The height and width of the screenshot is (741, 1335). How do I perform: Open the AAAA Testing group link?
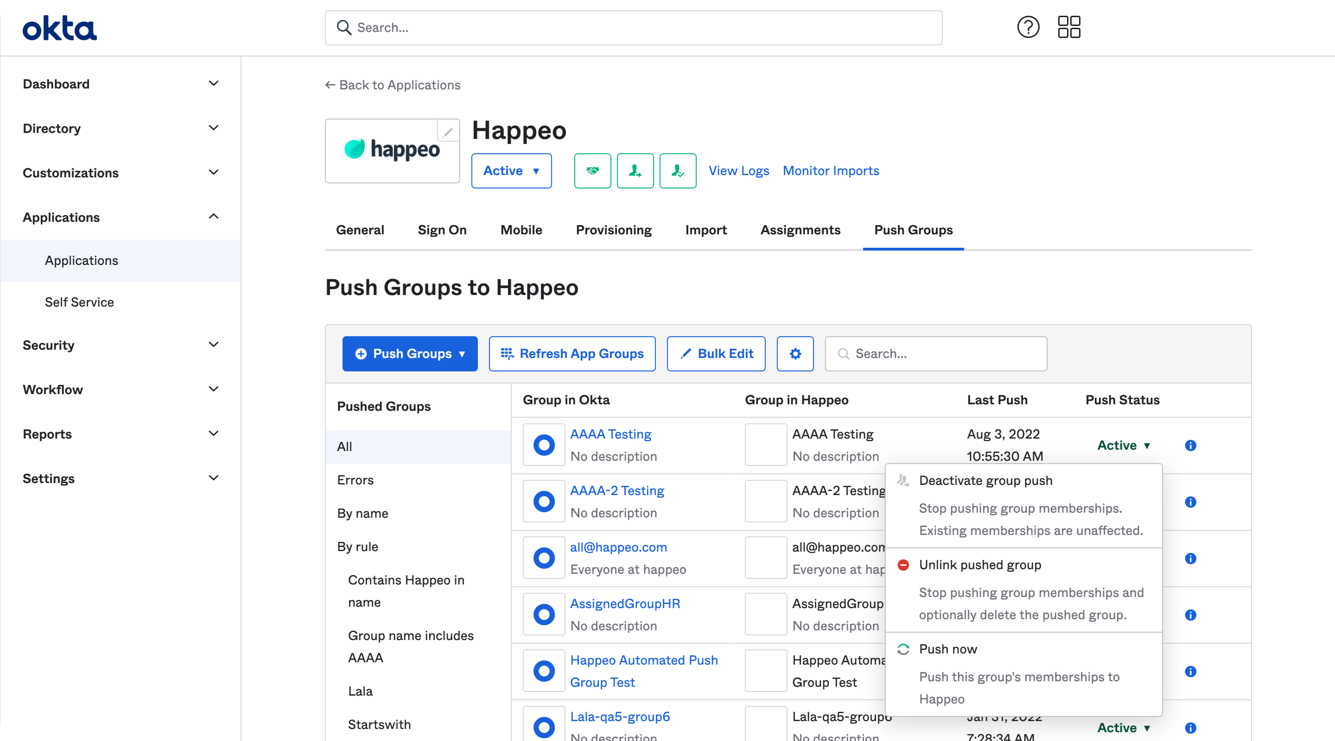coord(610,434)
